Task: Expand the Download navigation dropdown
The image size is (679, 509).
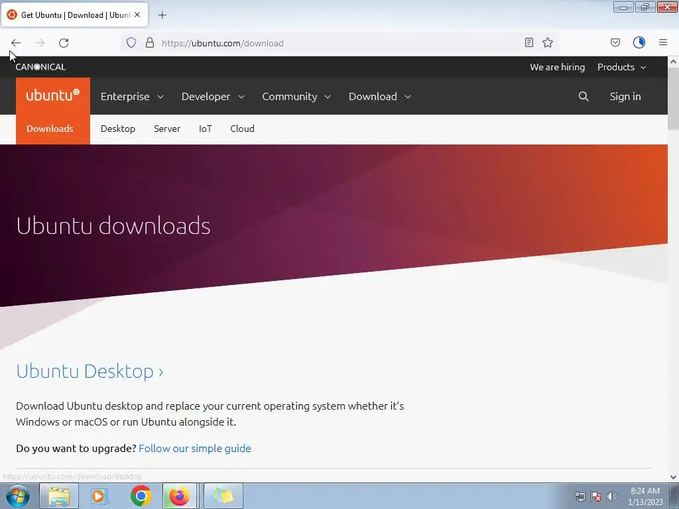Action: (x=380, y=97)
